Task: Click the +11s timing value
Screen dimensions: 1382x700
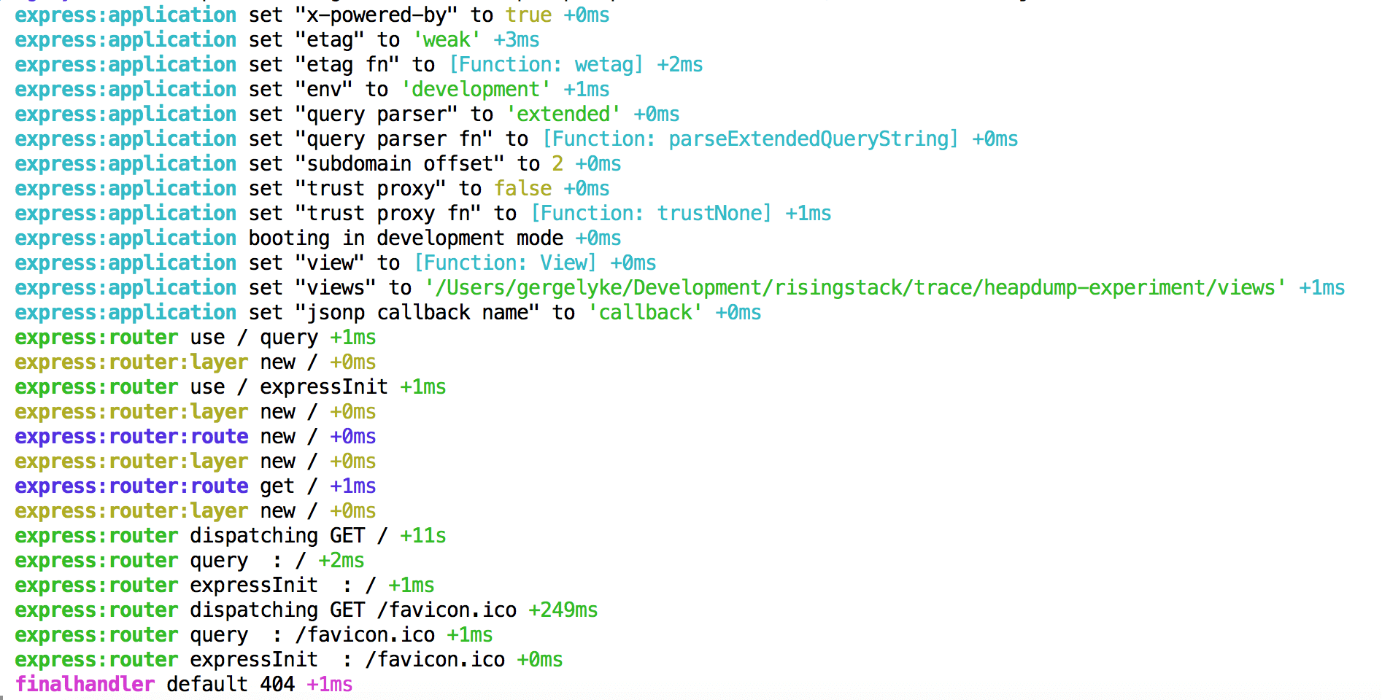Action: tap(423, 536)
